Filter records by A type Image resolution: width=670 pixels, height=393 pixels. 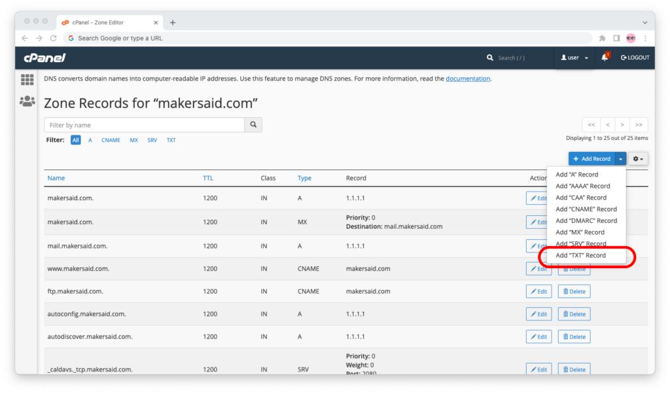pyautogui.click(x=90, y=140)
